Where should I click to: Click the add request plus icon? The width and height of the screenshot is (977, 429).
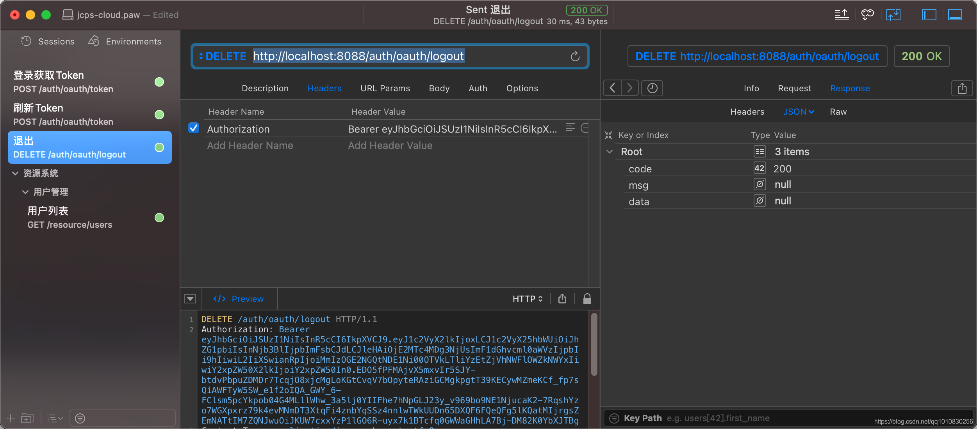coord(11,418)
